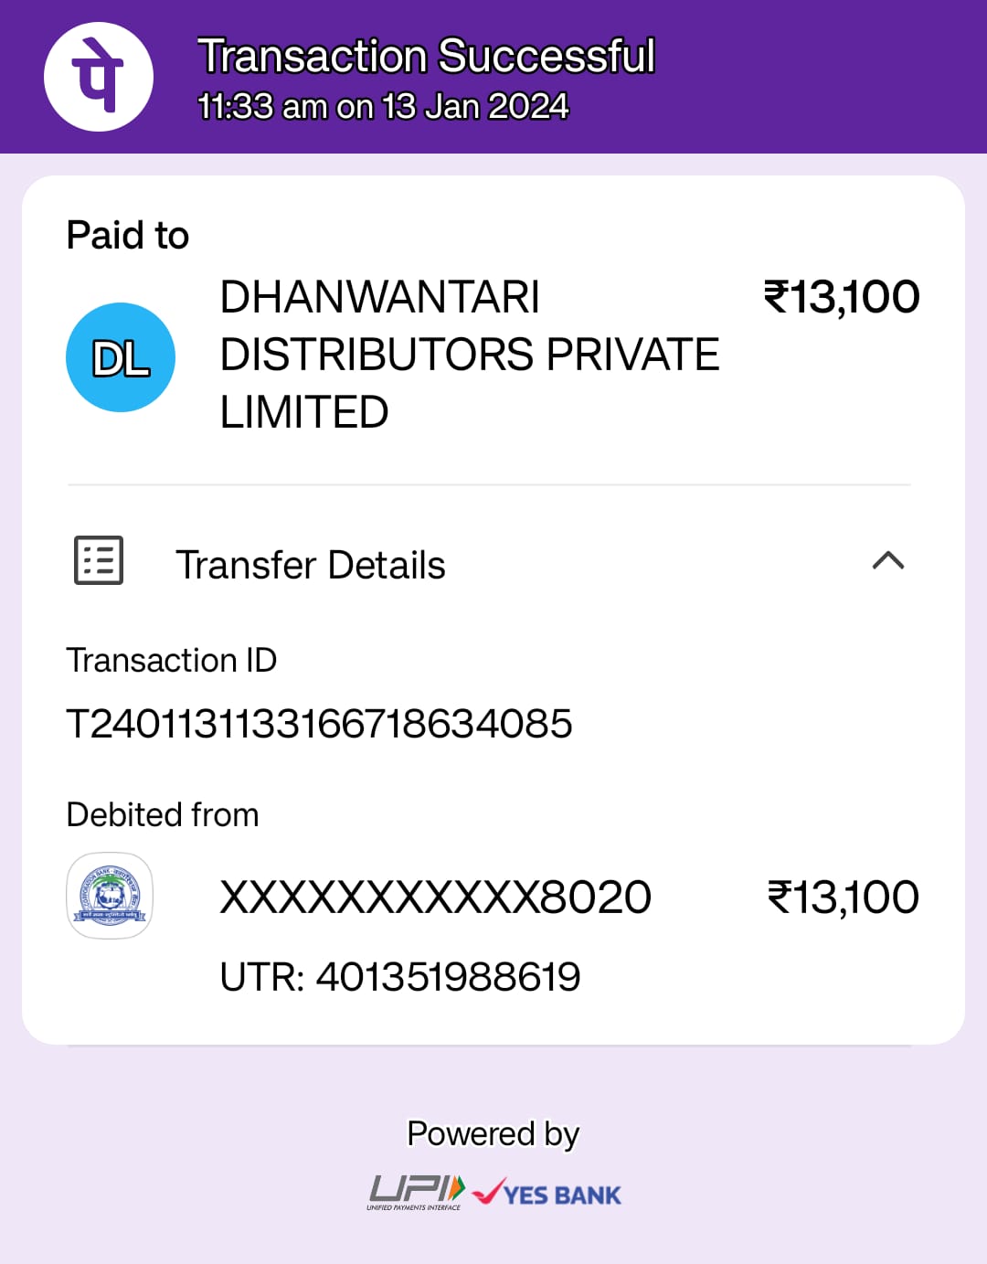987x1264 pixels.
Task: Click the debited ₹13,100 amount
Action: 844,898
